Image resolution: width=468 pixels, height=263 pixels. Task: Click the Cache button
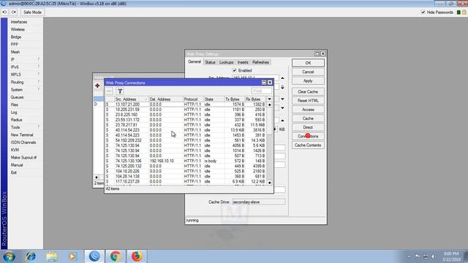pyautogui.click(x=308, y=118)
